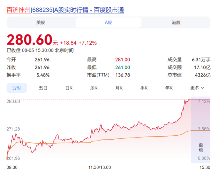Click the 最低 value 261.00

point(123,67)
